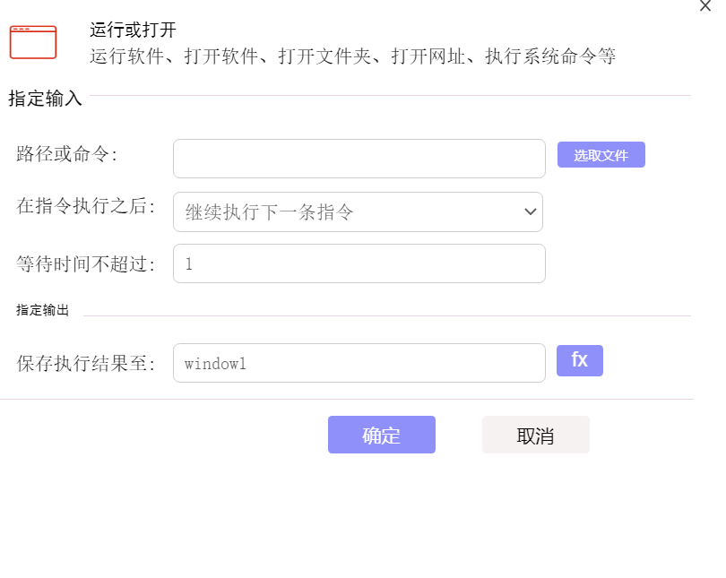Confirm with the 确定 button
726x578 pixels.
[382, 435]
